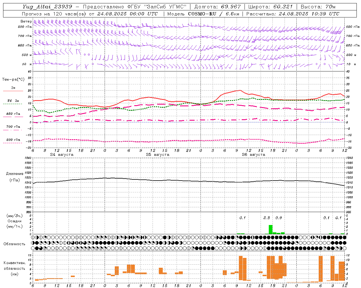This screenshot has width=361, height=288.
Task: Click the '25 августа' date label
Action: (158, 155)
